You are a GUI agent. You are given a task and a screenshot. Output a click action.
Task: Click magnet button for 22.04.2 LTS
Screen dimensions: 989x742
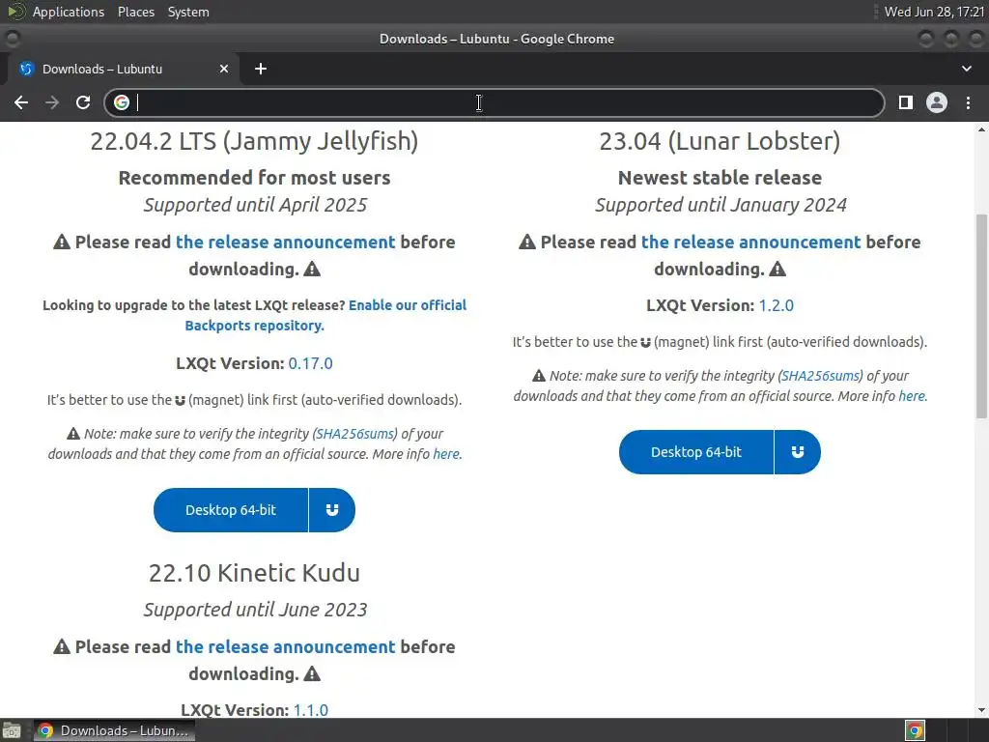[x=332, y=510]
